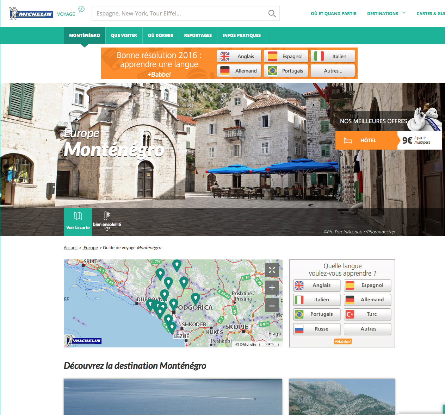The width and height of the screenshot is (445, 415).
Task: Click the Hôtel offer button
Action: (366, 140)
